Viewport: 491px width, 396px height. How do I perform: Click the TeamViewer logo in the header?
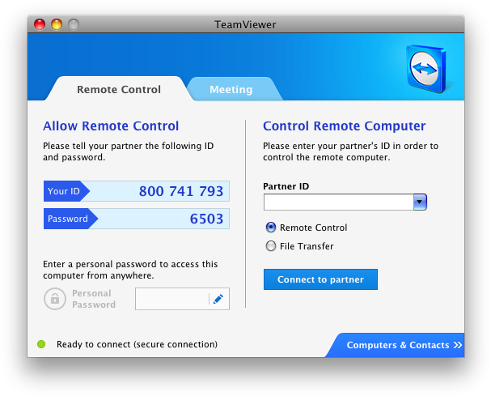point(425,69)
